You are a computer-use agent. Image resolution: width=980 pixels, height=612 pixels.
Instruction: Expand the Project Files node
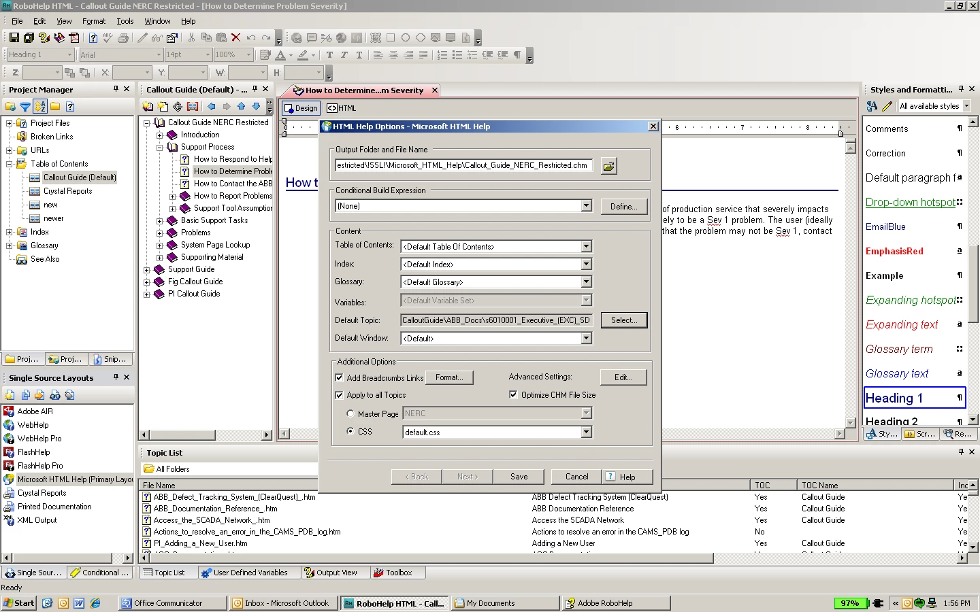click(9, 123)
